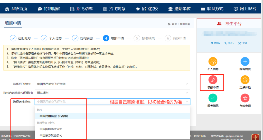
Task: Select the 定点体检 clock icon
Action: point(245,80)
